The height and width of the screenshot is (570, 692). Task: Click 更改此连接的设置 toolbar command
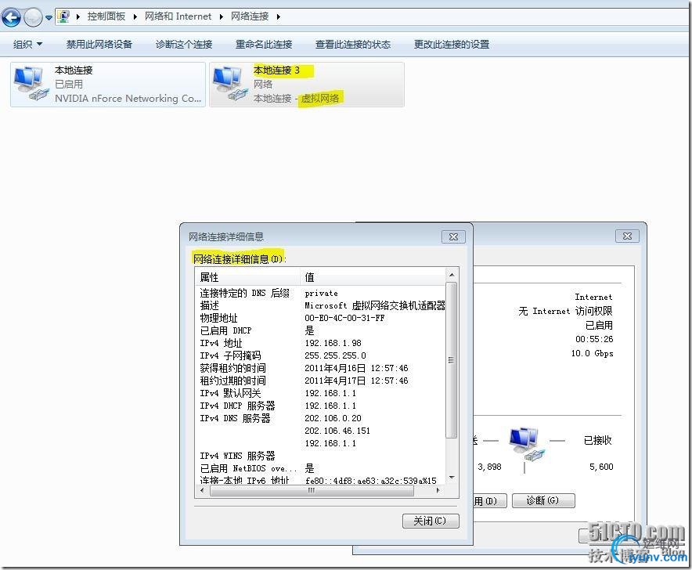click(x=452, y=44)
